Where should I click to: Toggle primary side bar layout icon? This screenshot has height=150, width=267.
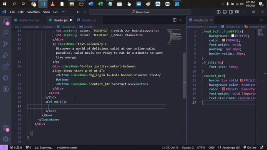219,12
